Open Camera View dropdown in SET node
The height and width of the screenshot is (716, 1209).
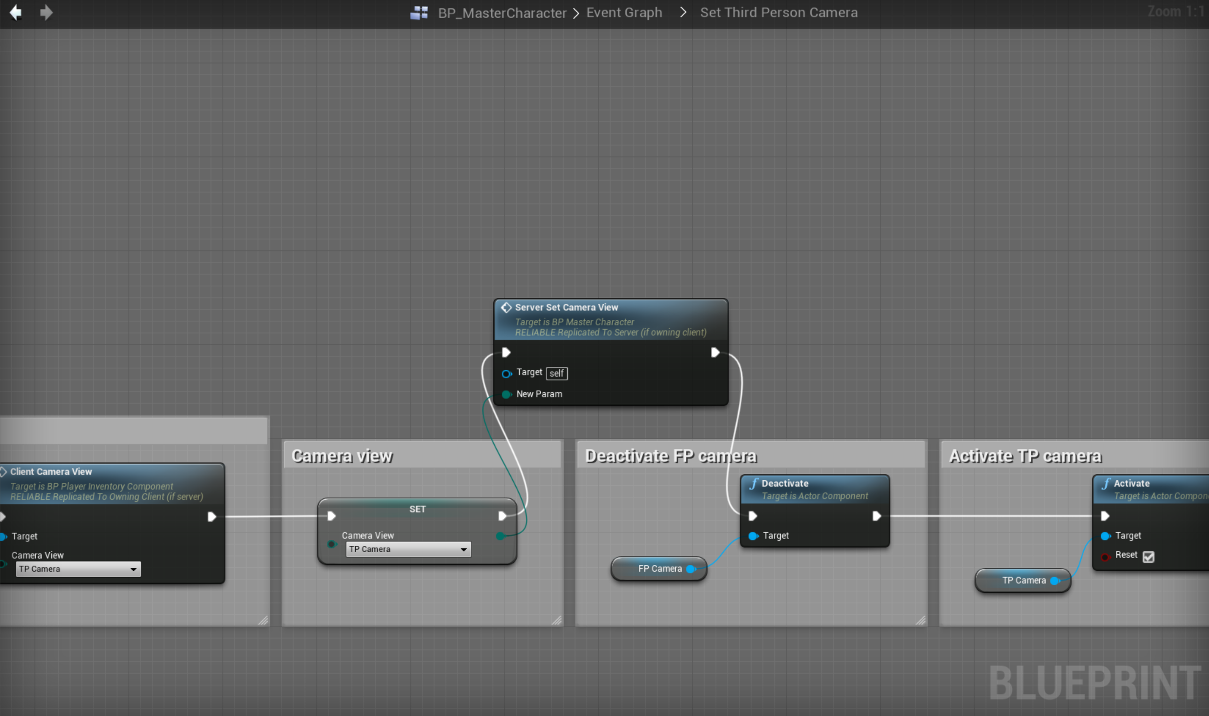point(409,549)
